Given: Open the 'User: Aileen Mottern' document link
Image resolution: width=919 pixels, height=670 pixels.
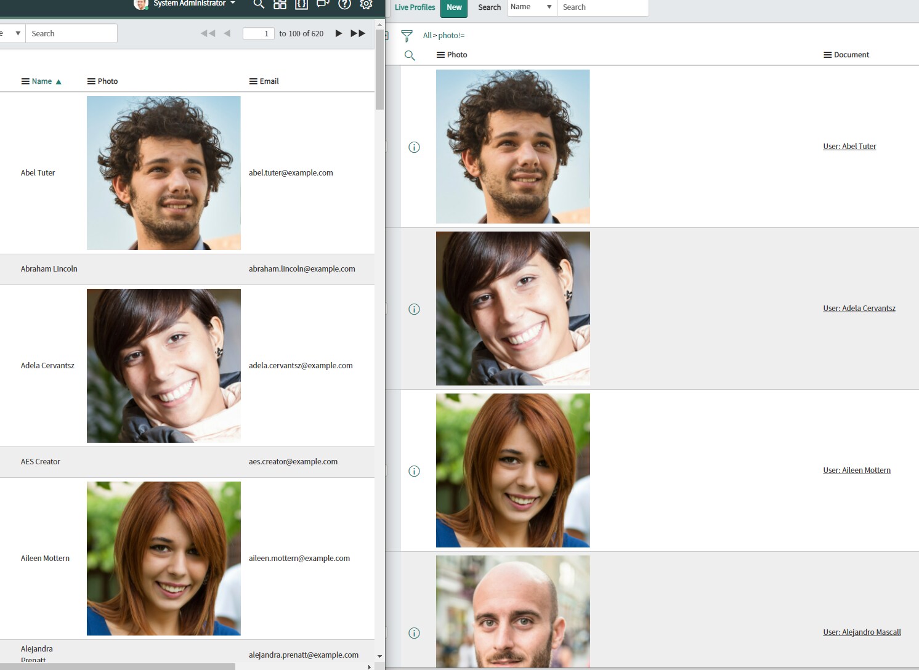Looking at the screenshot, I should point(857,470).
